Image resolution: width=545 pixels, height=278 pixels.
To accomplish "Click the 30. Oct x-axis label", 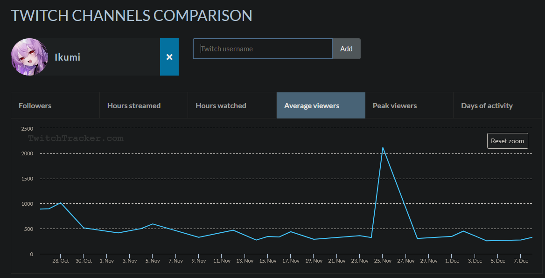I will coord(84,261).
